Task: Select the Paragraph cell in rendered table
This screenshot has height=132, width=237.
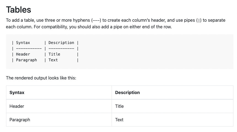Action: (x=59, y=120)
